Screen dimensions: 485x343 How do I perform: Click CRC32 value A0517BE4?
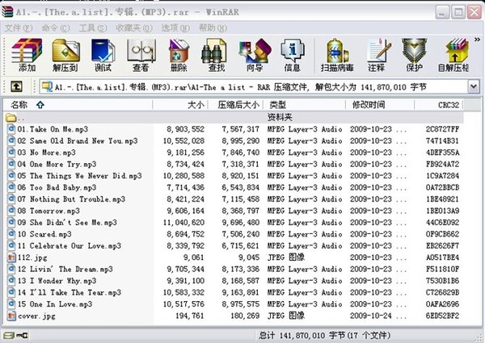(443, 257)
